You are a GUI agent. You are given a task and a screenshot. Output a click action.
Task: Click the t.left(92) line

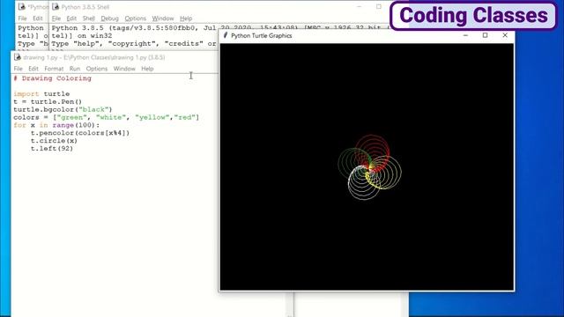52,149
